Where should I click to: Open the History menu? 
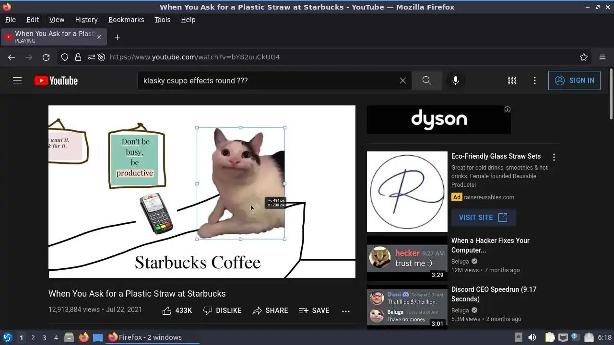click(x=86, y=20)
